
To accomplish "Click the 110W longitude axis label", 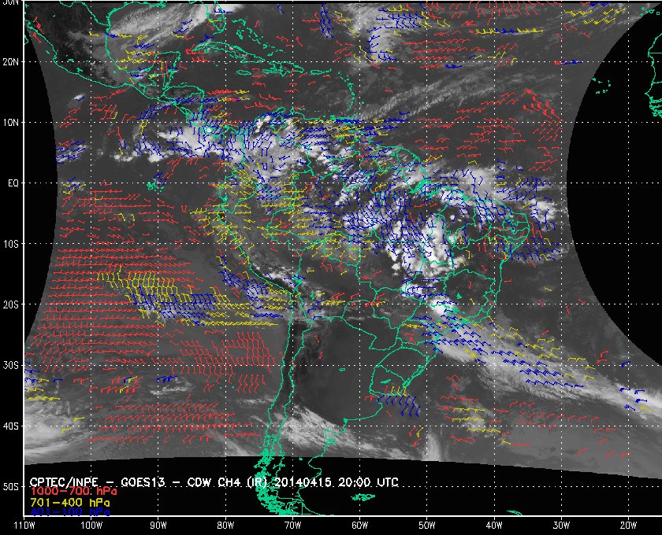I will pos(24,526).
